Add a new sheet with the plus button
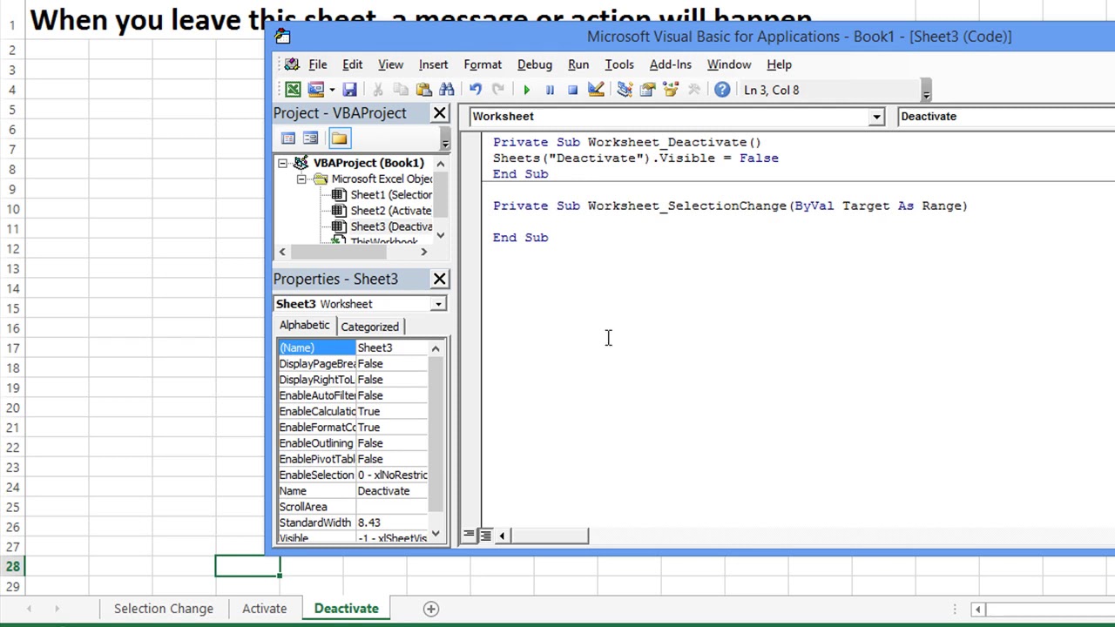This screenshot has width=1115, height=627. pyautogui.click(x=431, y=609)
